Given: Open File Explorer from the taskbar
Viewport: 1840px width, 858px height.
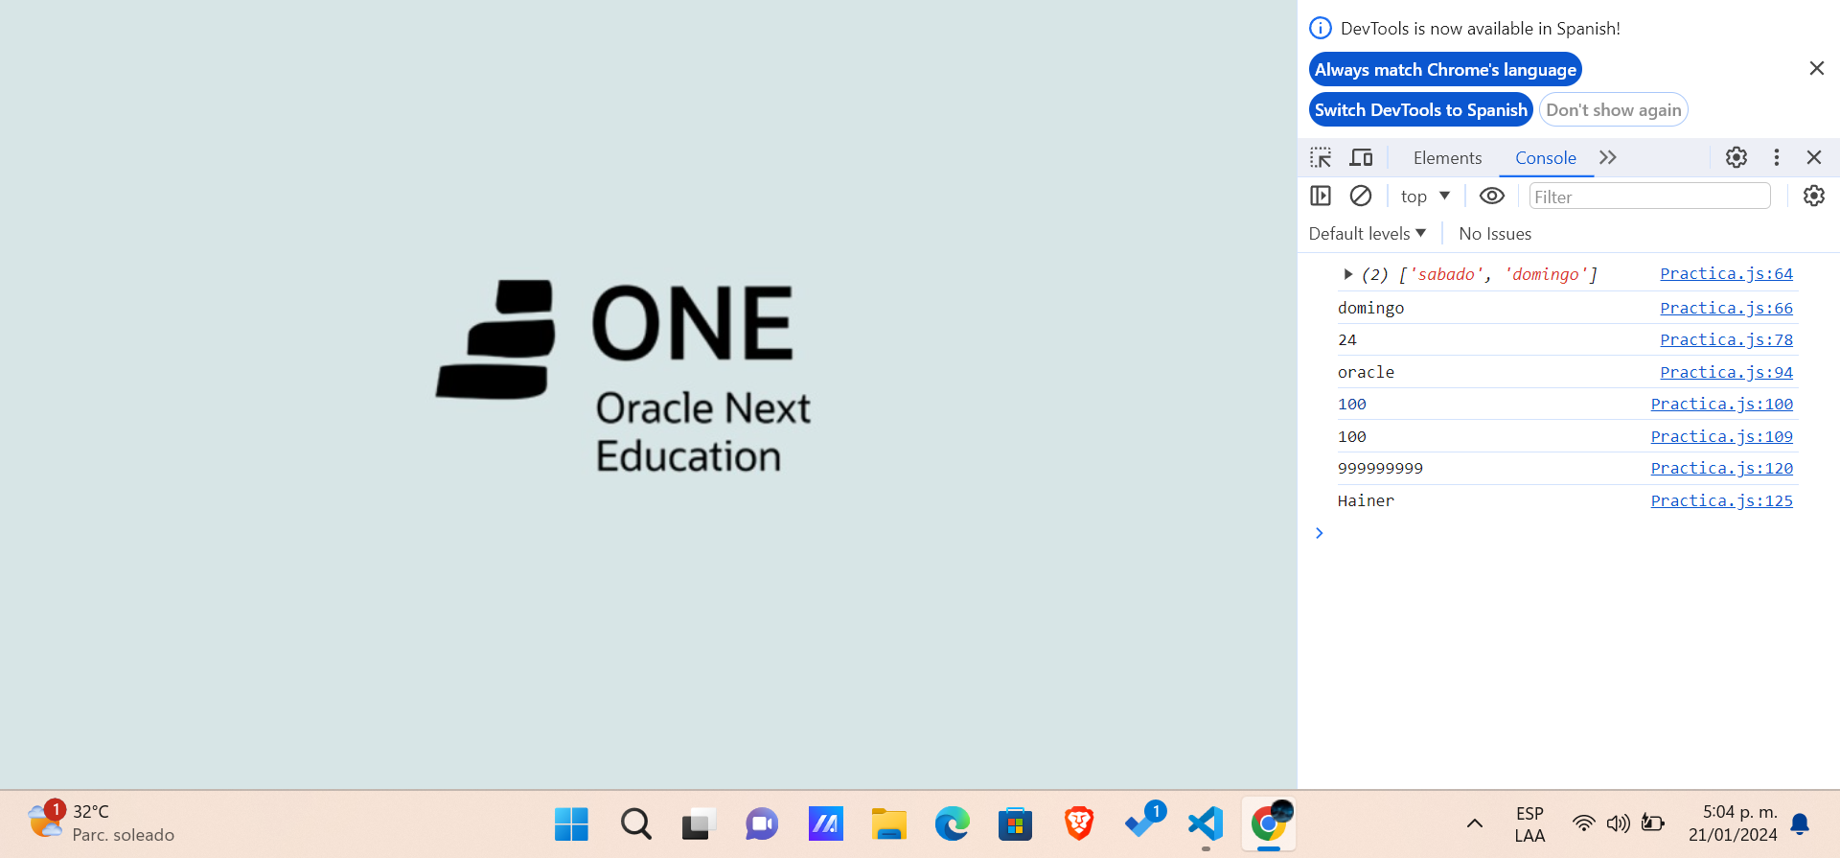Looking at the screenshot, I should tap(888, 823).
